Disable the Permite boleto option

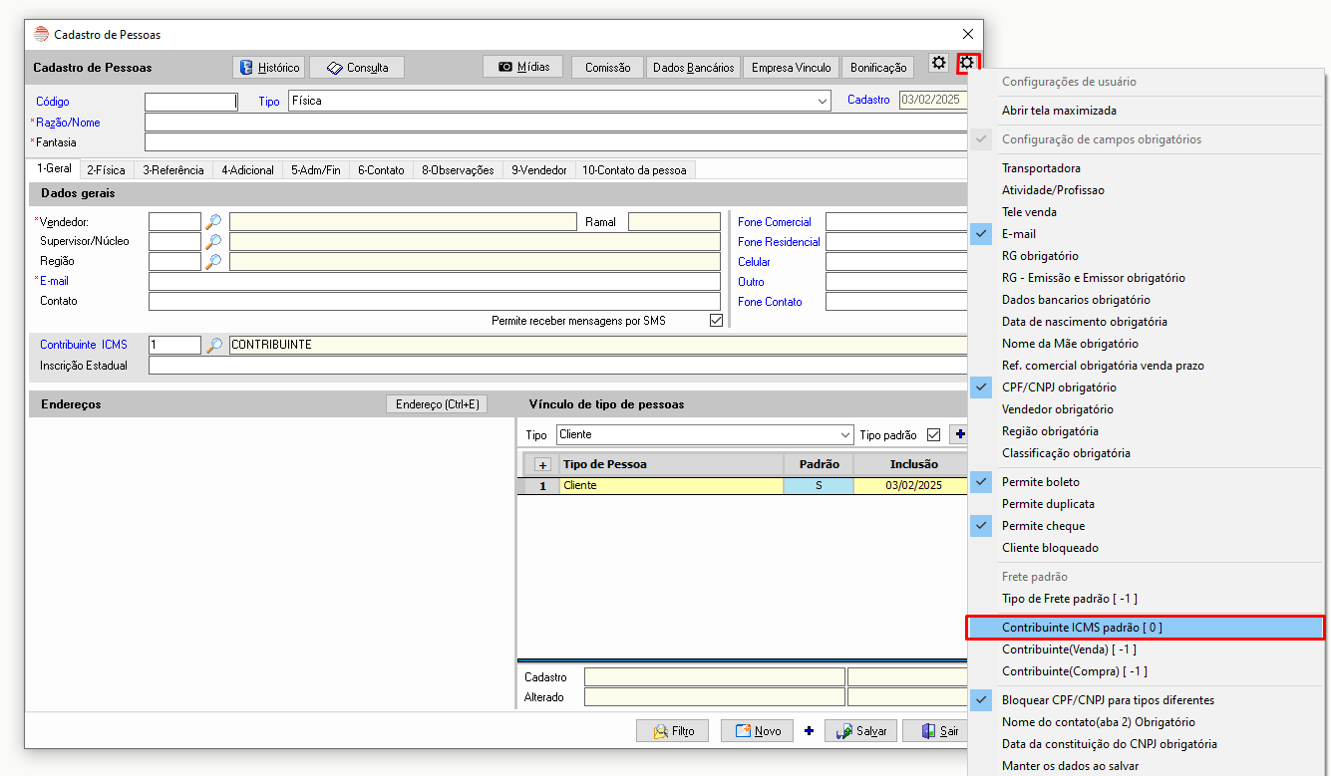pyautogui.click(x=1146, y=482)
